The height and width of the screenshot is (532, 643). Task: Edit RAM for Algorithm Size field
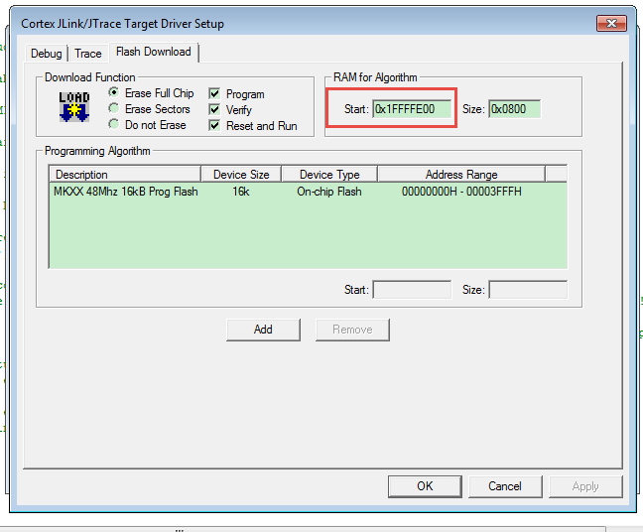pos(514,109)
